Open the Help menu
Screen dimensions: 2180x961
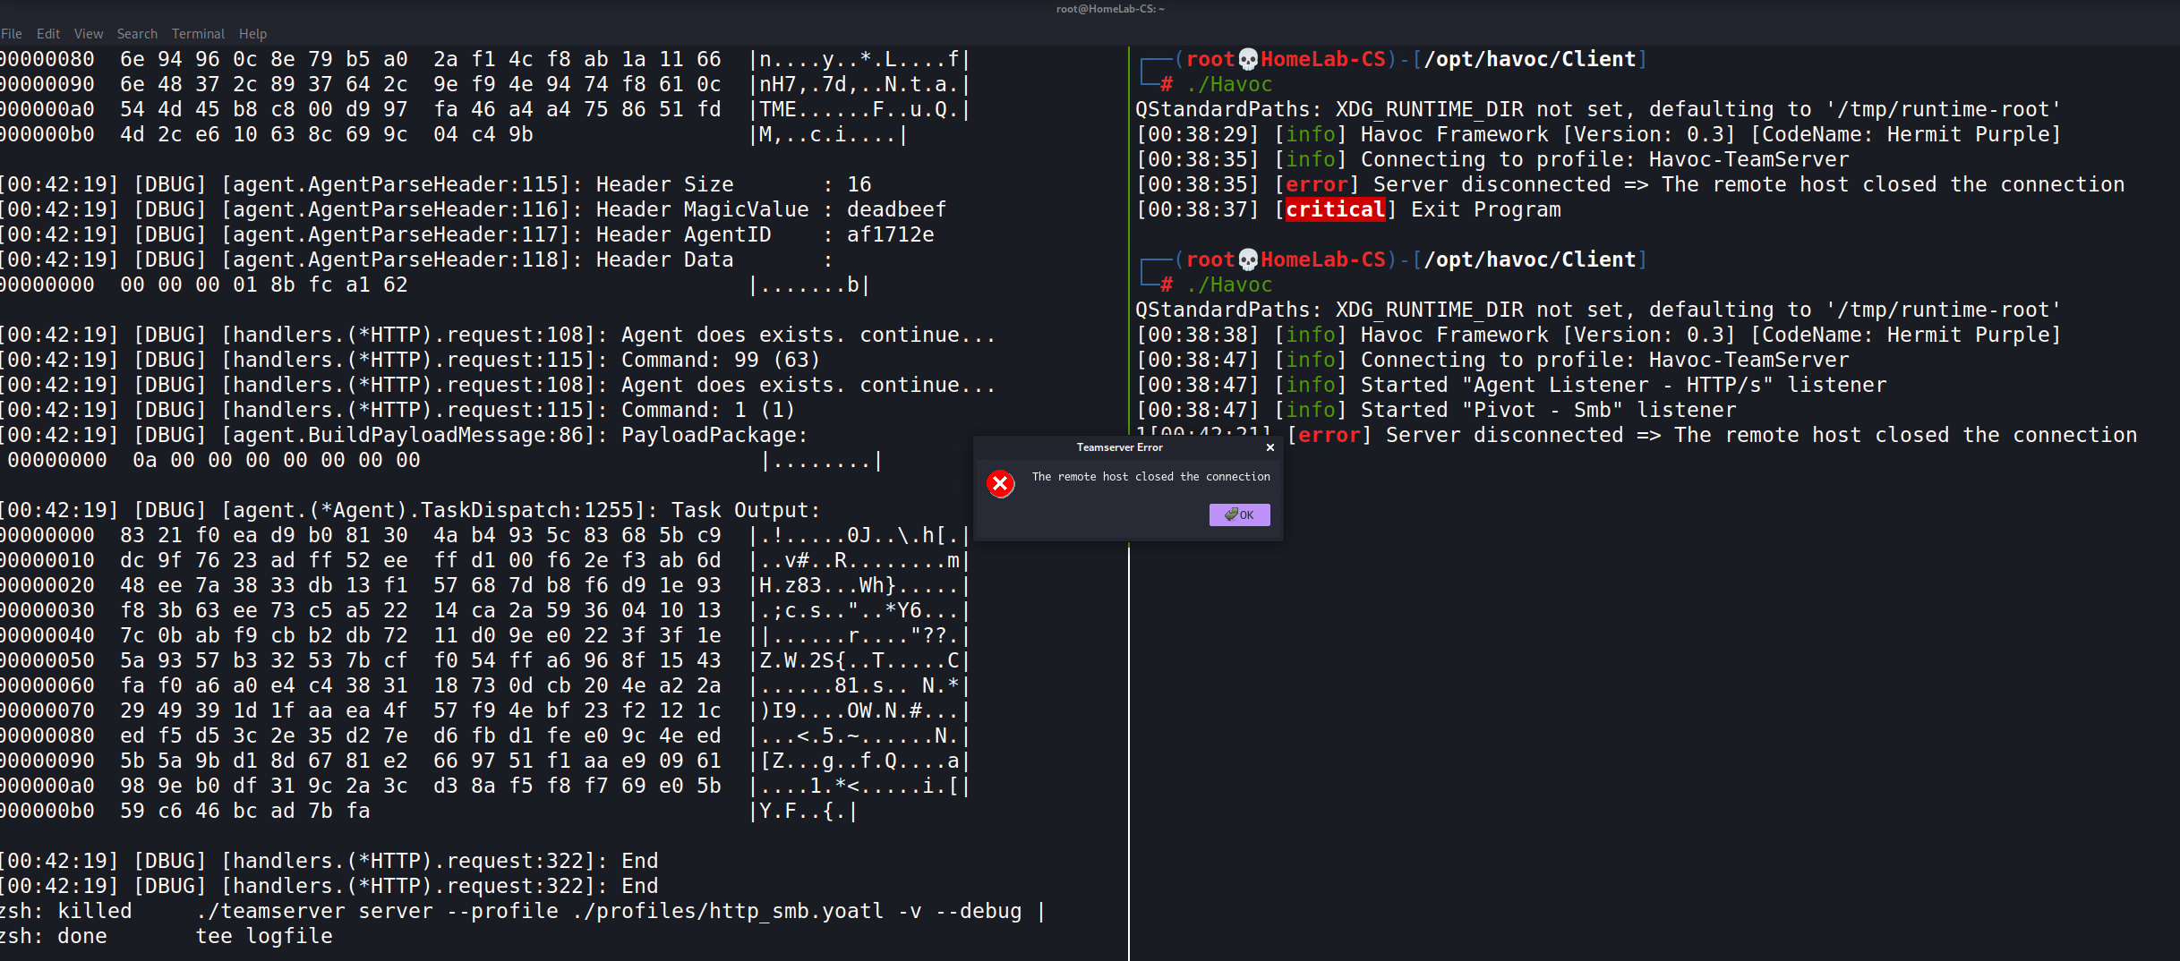[x=252, y=33]
